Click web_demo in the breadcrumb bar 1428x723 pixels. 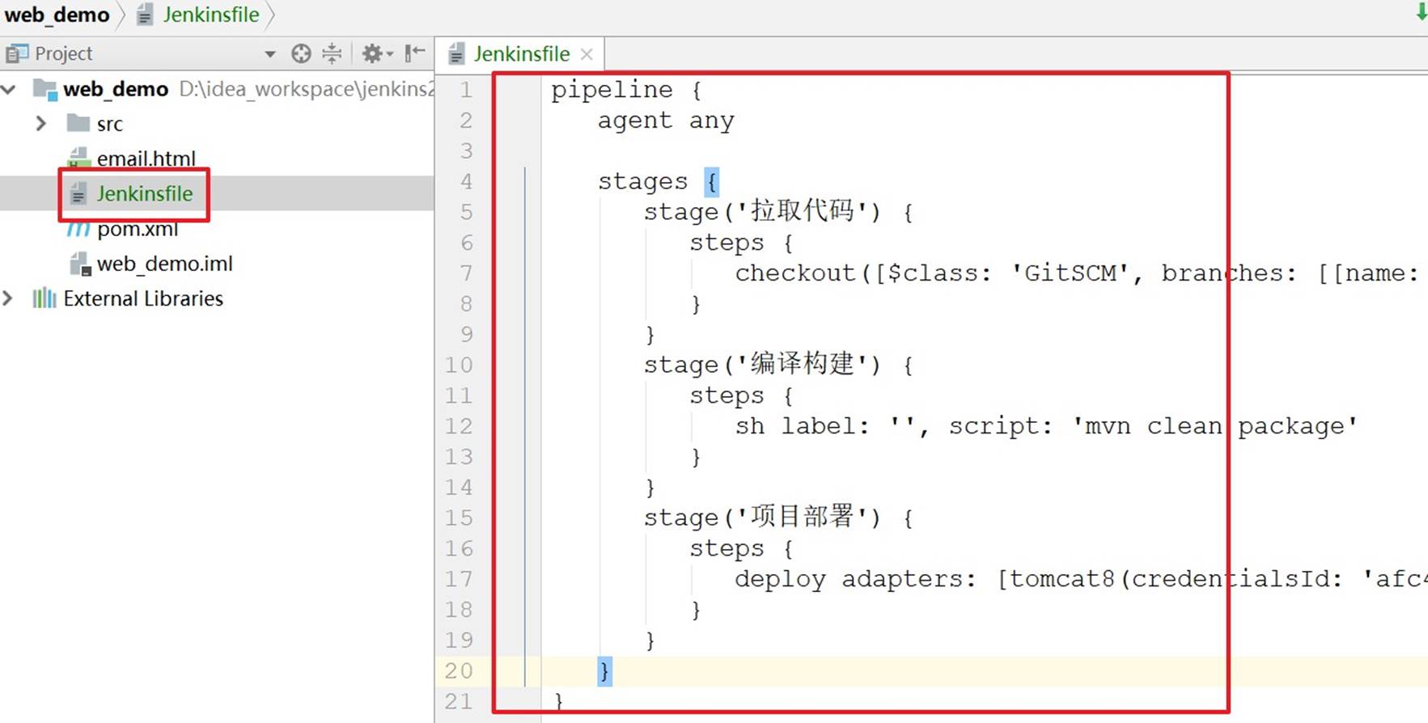pyautogui.click(x=57, y=15)
